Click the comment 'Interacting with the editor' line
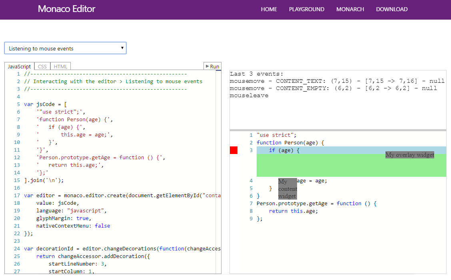The height and width of the screenshot is (280, 451). (113, 82)
